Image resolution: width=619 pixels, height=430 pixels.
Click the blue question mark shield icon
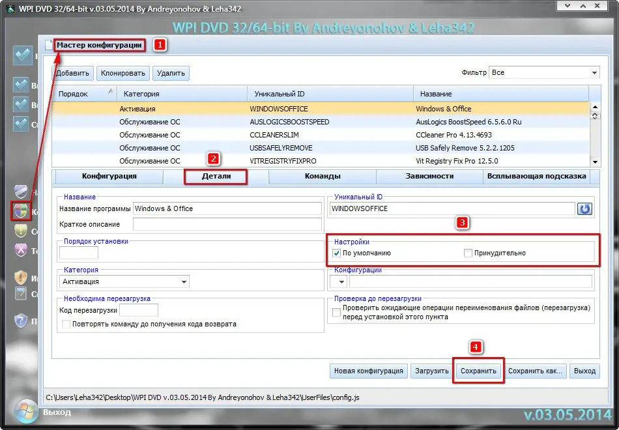(21, 321)
